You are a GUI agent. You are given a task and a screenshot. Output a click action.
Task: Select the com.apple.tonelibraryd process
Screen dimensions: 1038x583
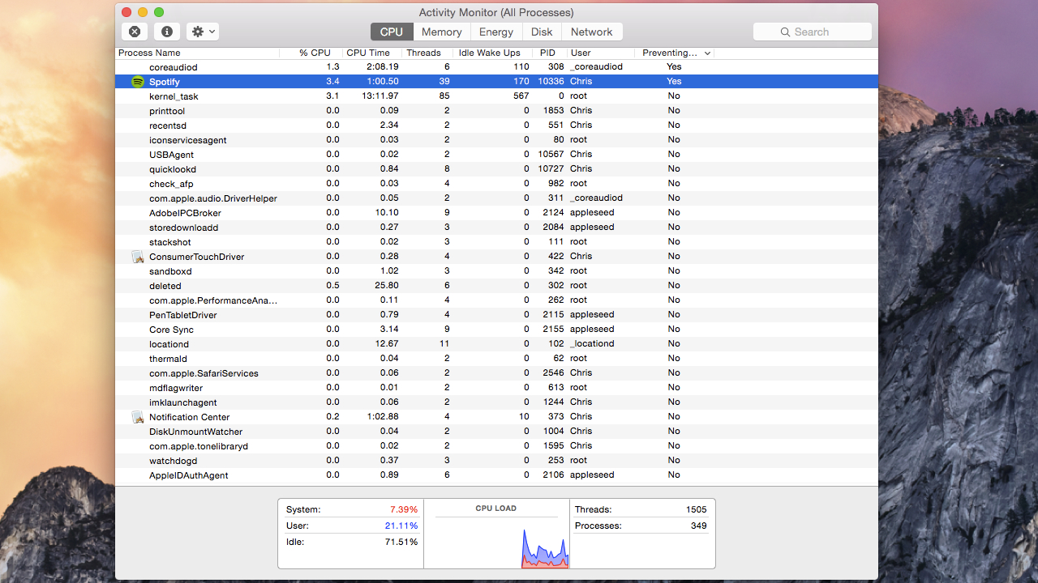[199, 446]
